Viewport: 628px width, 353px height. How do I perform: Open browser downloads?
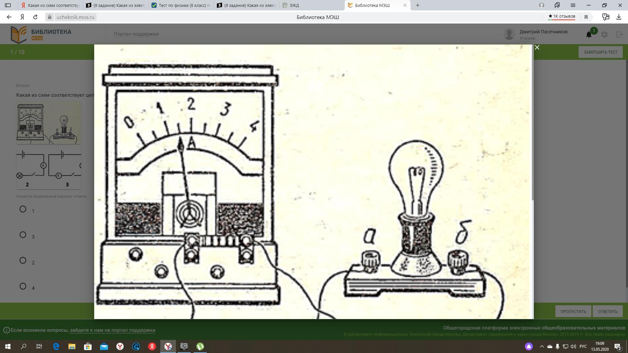619,17
